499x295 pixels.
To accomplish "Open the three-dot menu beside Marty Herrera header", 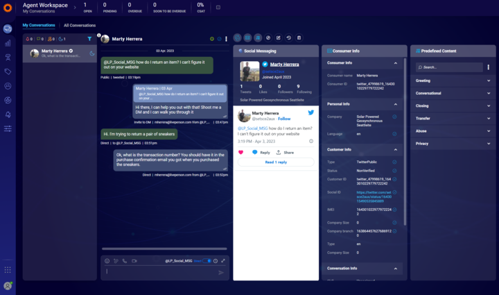I will [x=226, y=39].
